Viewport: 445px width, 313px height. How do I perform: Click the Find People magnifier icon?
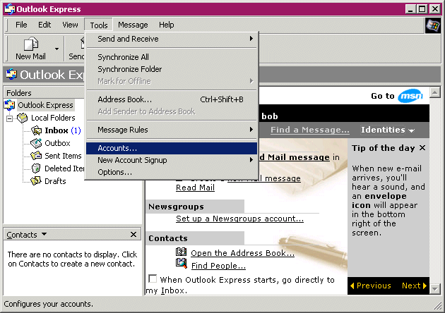pos(182,264)
